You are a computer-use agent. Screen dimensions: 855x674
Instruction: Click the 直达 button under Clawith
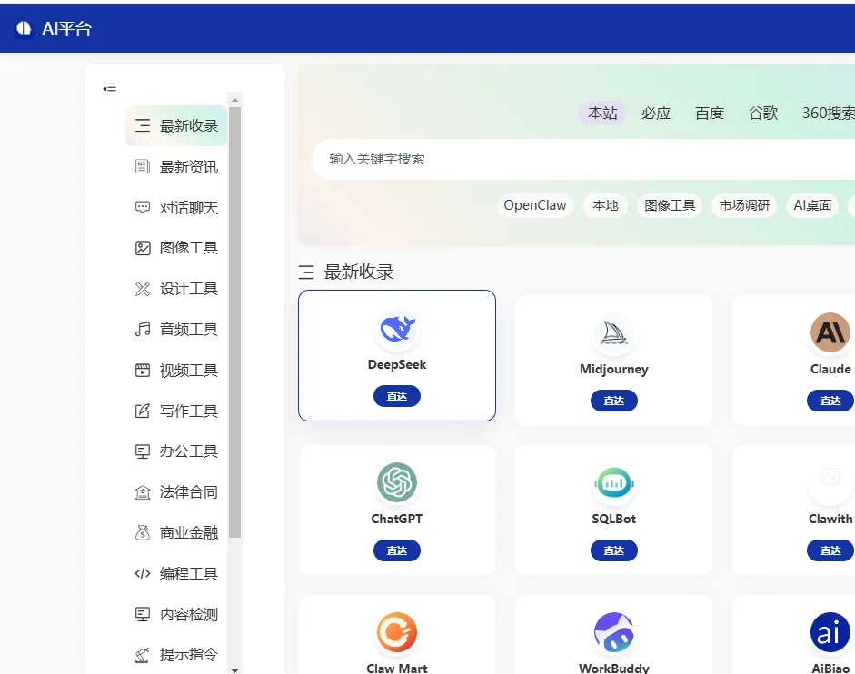(830, 550)
